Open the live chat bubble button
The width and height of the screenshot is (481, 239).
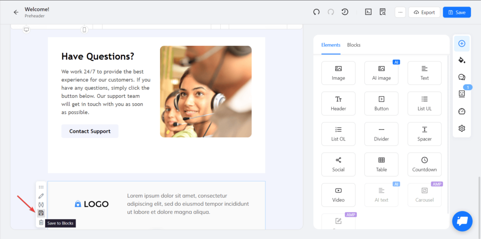pyautogui.click(x=462, y=221)
